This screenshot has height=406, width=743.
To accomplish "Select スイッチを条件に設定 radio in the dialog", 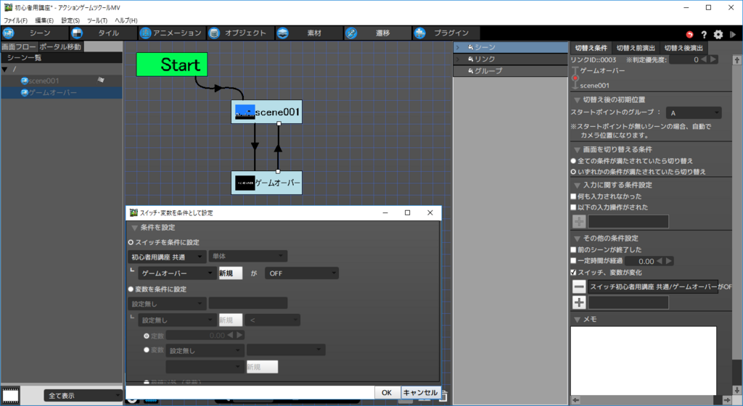I will [131, 242].
